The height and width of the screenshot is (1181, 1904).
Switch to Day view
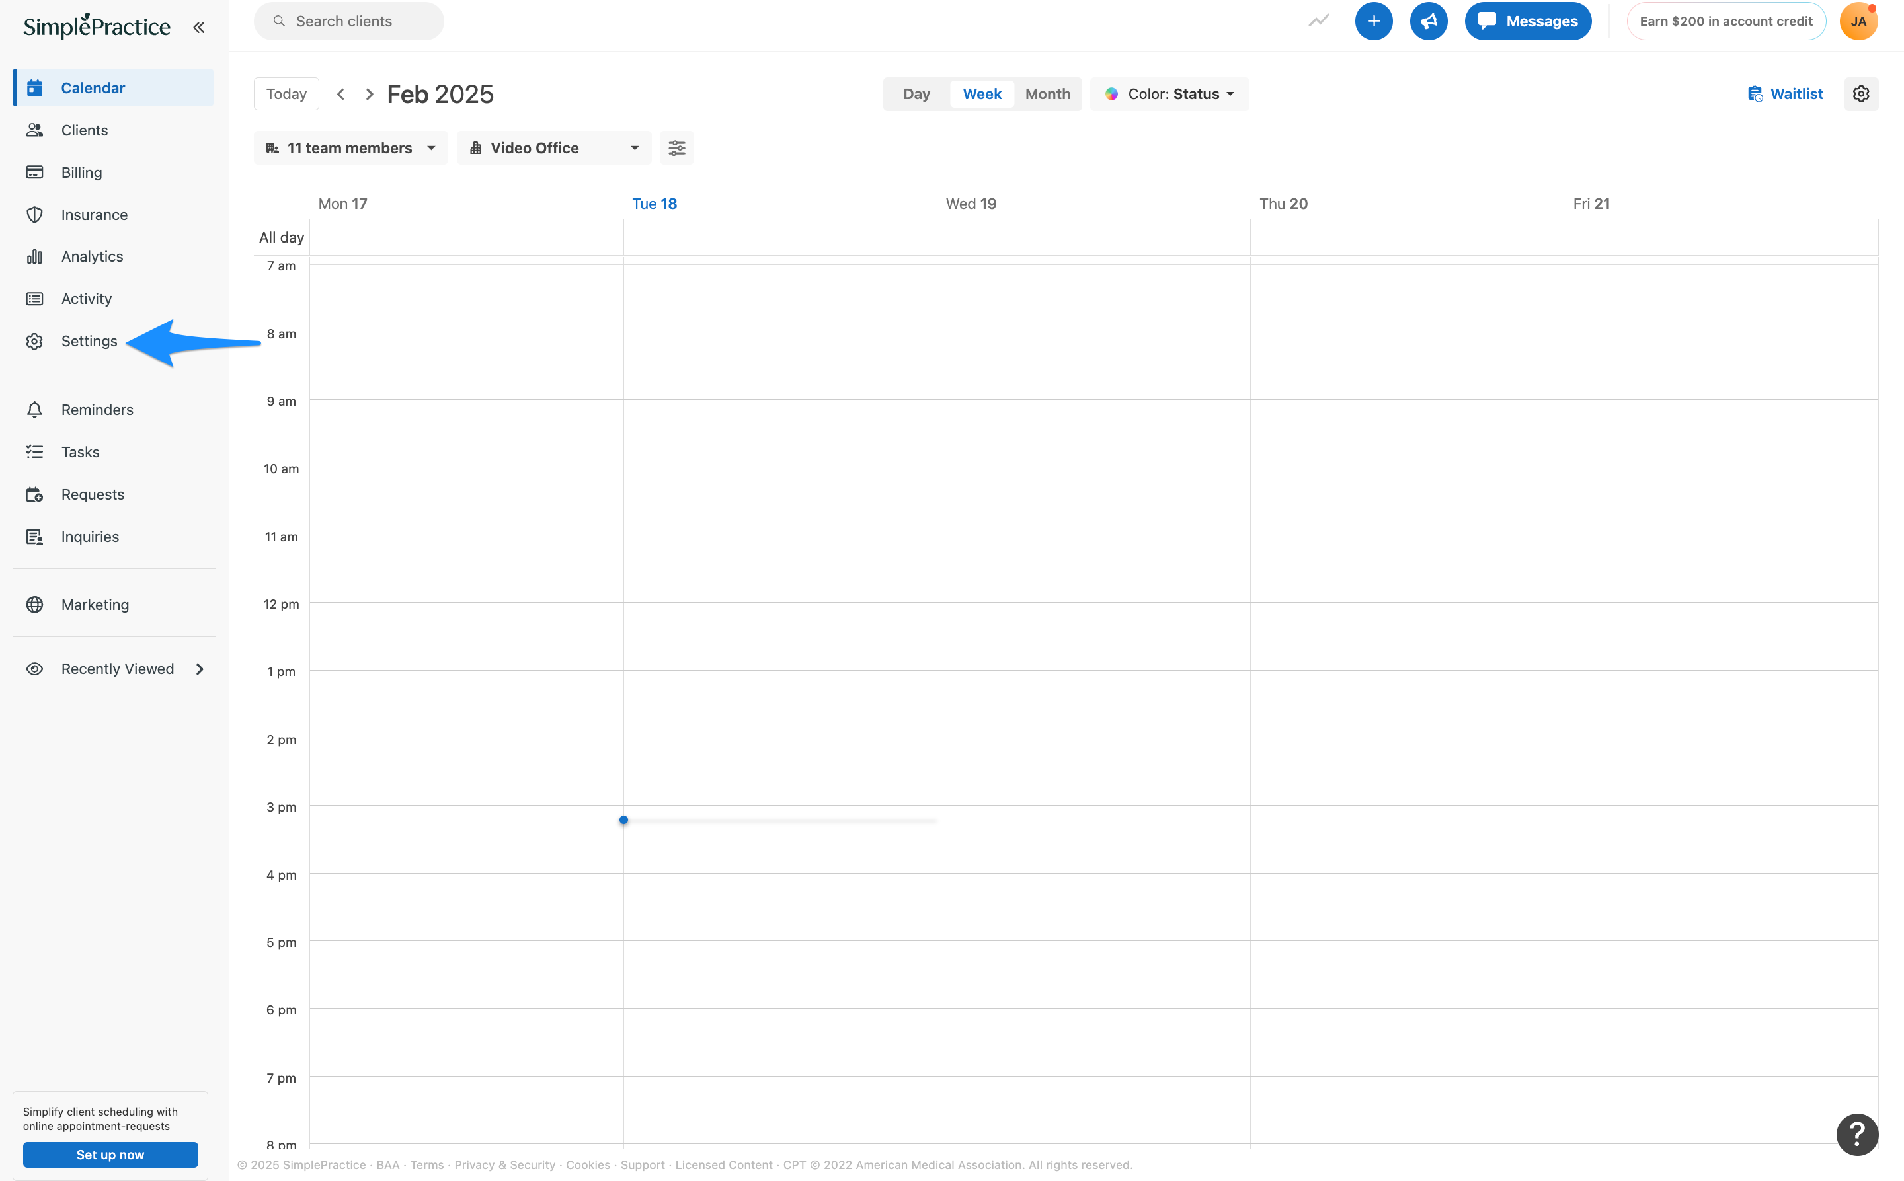pyautogui.click(x=916, y=94)
